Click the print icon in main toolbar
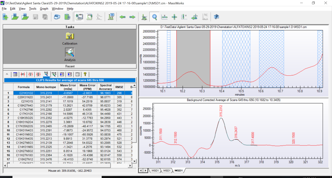Viewport: 332px width, 178px height. [57, 17]
